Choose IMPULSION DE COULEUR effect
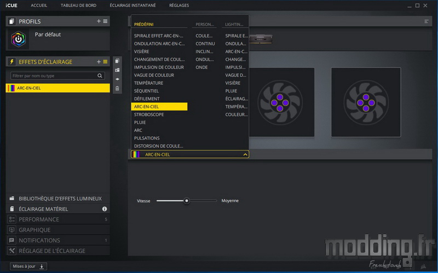 click(159, 67)
